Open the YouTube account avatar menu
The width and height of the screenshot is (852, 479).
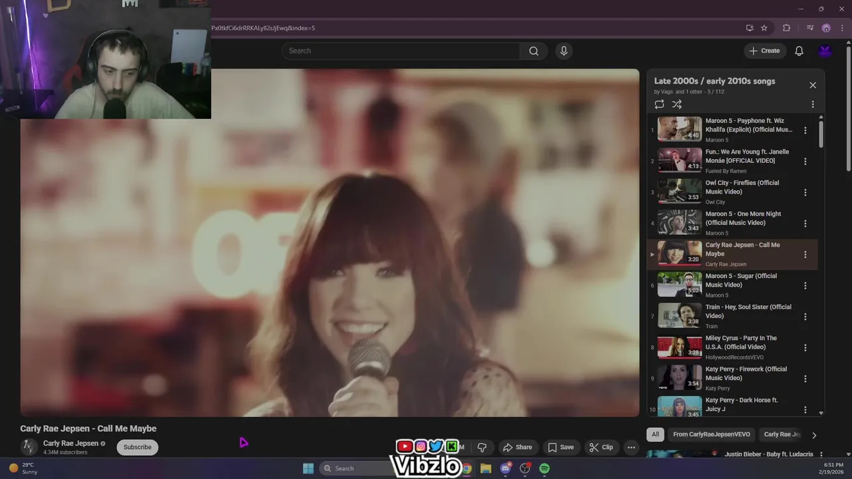coord(825,51)
